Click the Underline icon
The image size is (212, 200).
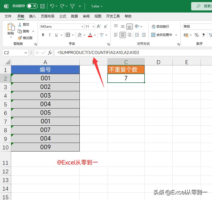56,35
